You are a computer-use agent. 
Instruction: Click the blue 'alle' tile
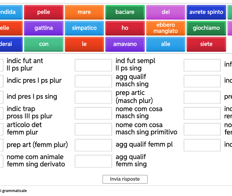tap(165, 44)
